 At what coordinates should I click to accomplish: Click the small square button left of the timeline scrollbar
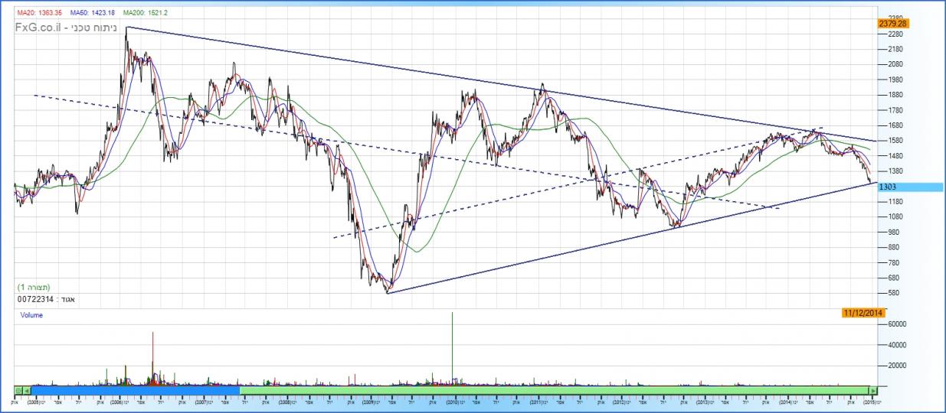pos(19,390)
